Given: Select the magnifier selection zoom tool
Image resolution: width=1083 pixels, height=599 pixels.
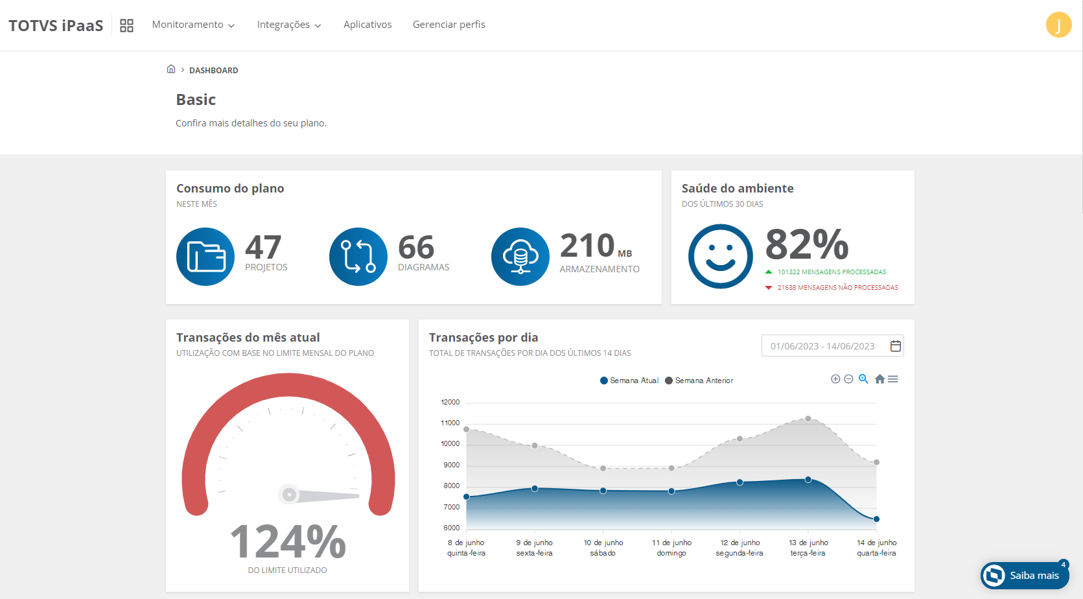Looking at the screenshot, I should coord(863,379).
